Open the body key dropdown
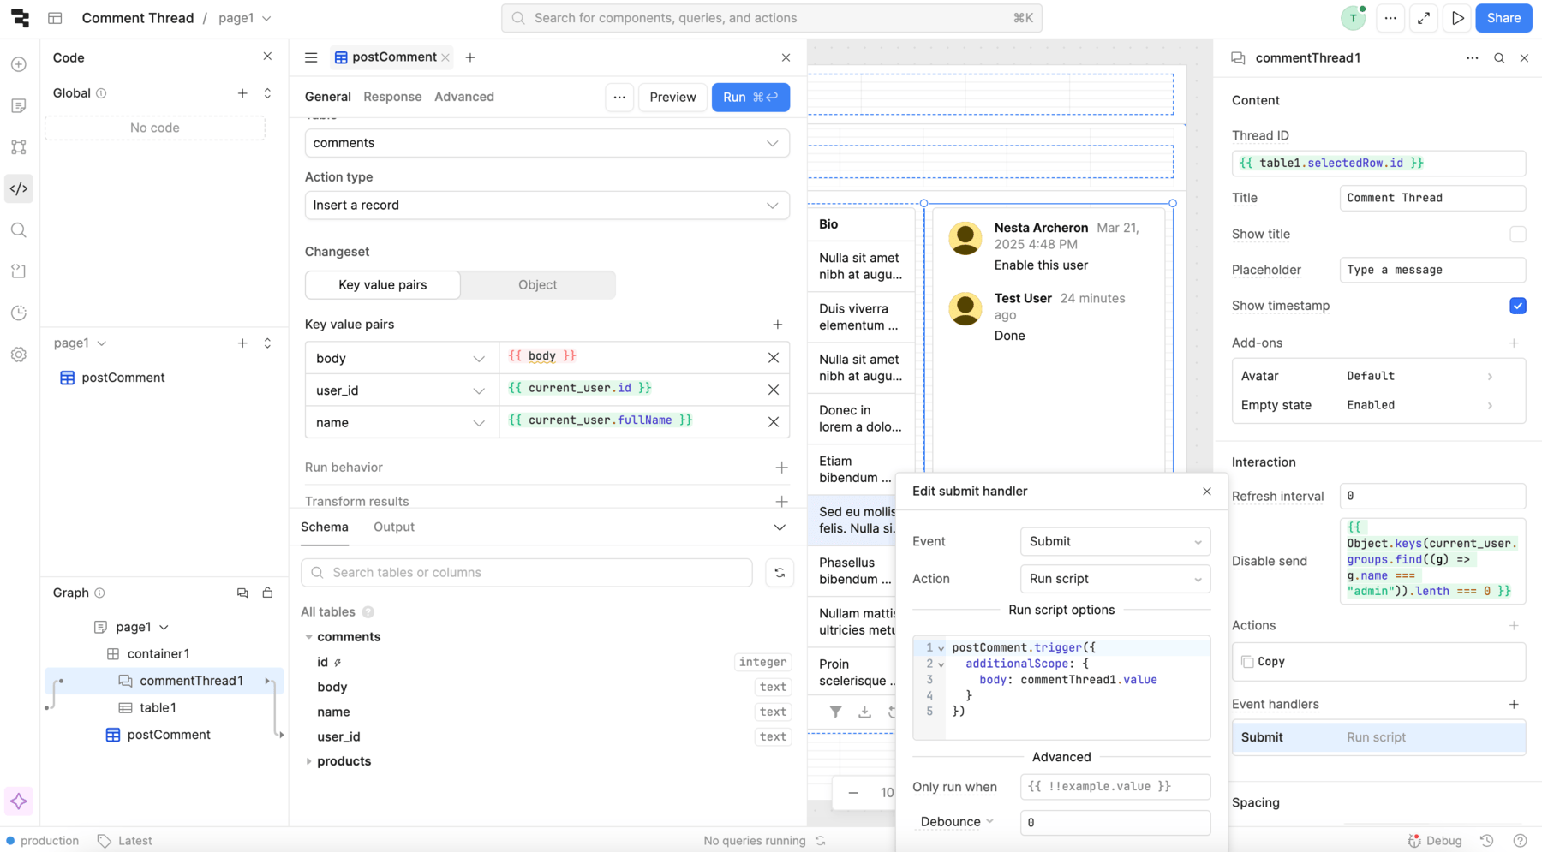The image size is (1542, 852). pos(402,358)
